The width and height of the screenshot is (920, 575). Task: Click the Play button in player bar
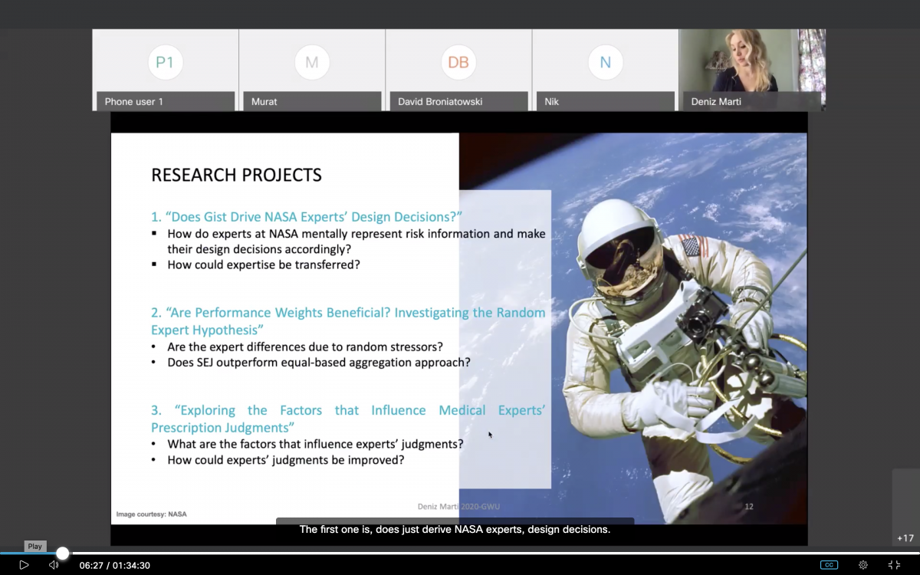[24, 565]
